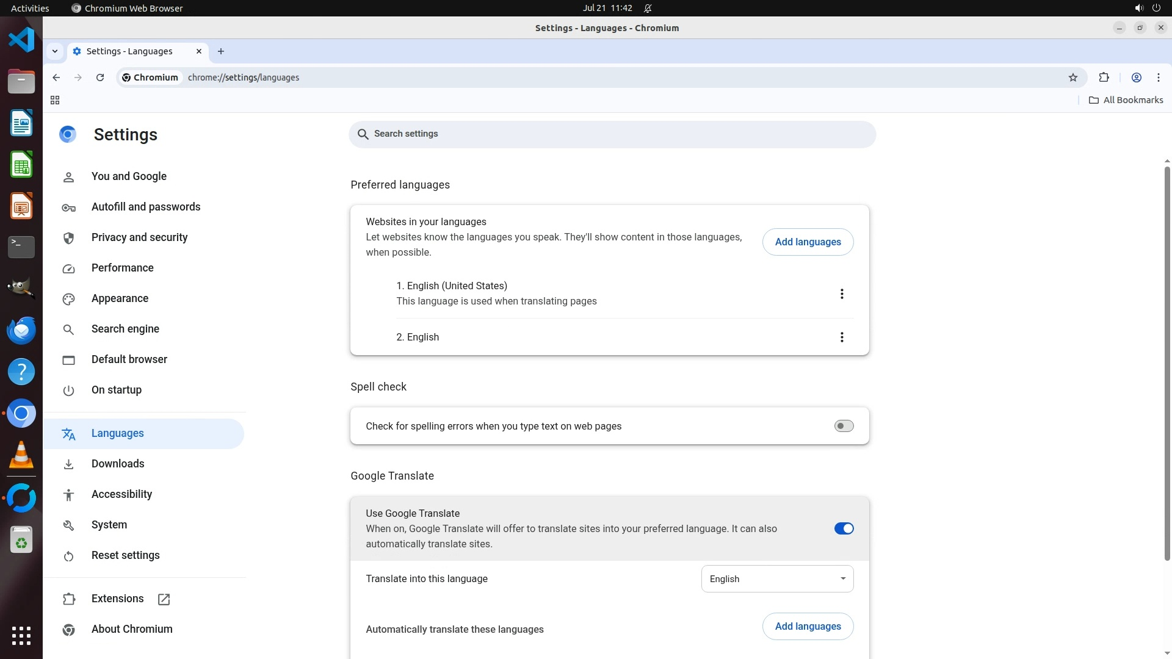Click the profile avatar icon
Image resolution: width=1172 pixels, height=659 pixels.
(x=1136, y=77)
